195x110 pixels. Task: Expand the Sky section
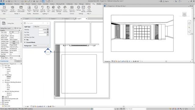tap(25, 40)
